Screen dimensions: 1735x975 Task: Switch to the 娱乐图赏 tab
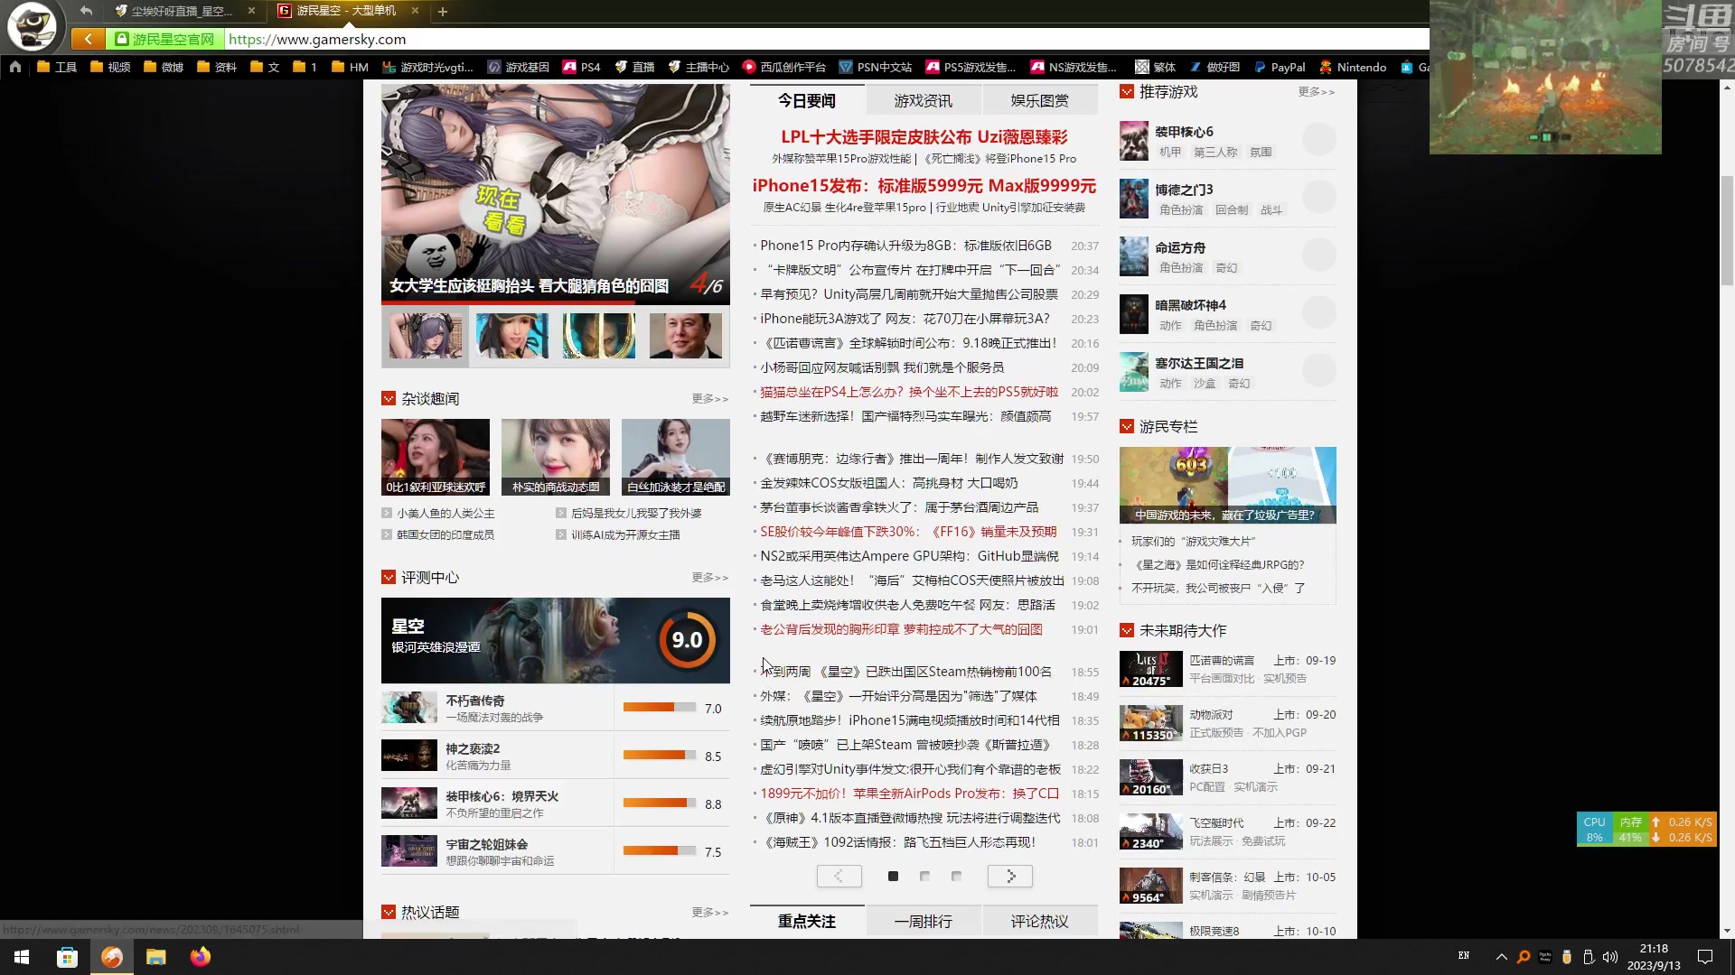1039,100
